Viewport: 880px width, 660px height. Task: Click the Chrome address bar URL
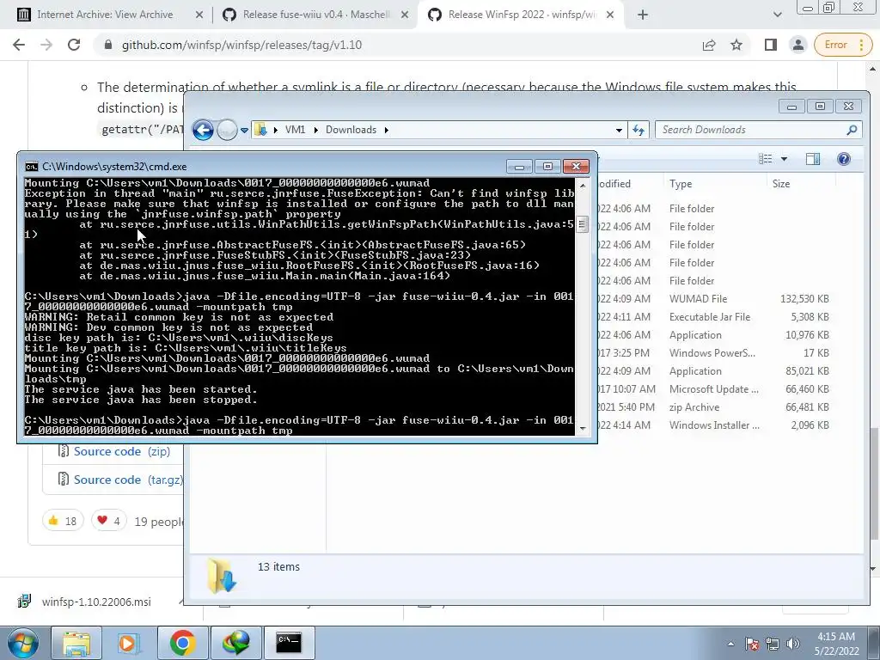point(241,45)
